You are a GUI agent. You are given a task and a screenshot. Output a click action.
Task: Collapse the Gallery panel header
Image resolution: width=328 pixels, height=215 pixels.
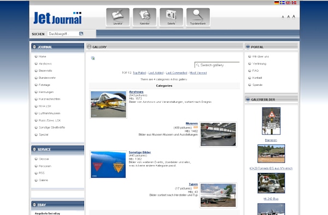point(89,47)
